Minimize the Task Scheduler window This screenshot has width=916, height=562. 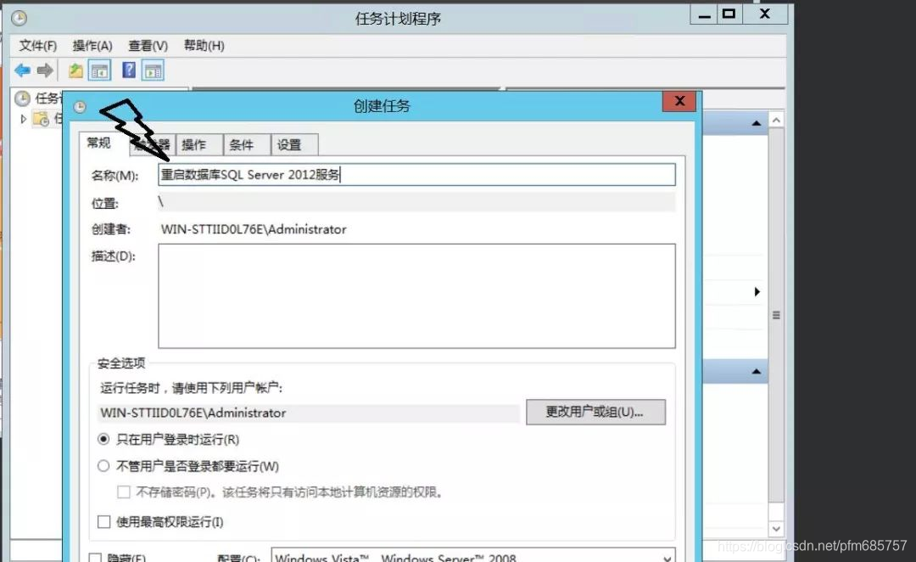[x=704, y=14]
